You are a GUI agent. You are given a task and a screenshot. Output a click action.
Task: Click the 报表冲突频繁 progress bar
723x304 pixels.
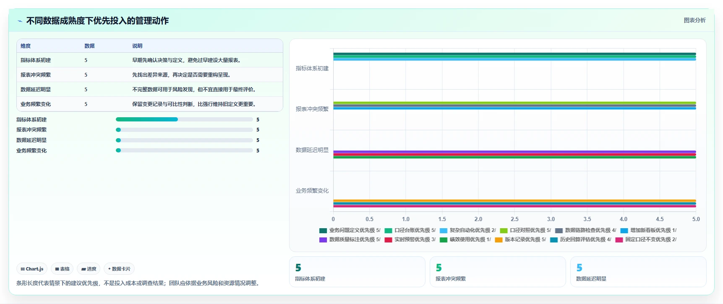coord(184,130)
